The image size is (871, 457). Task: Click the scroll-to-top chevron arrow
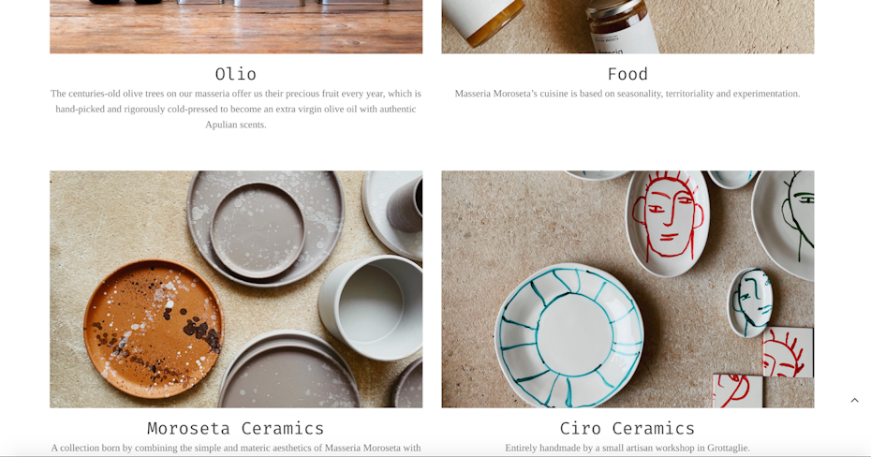[x=854, y=401]
